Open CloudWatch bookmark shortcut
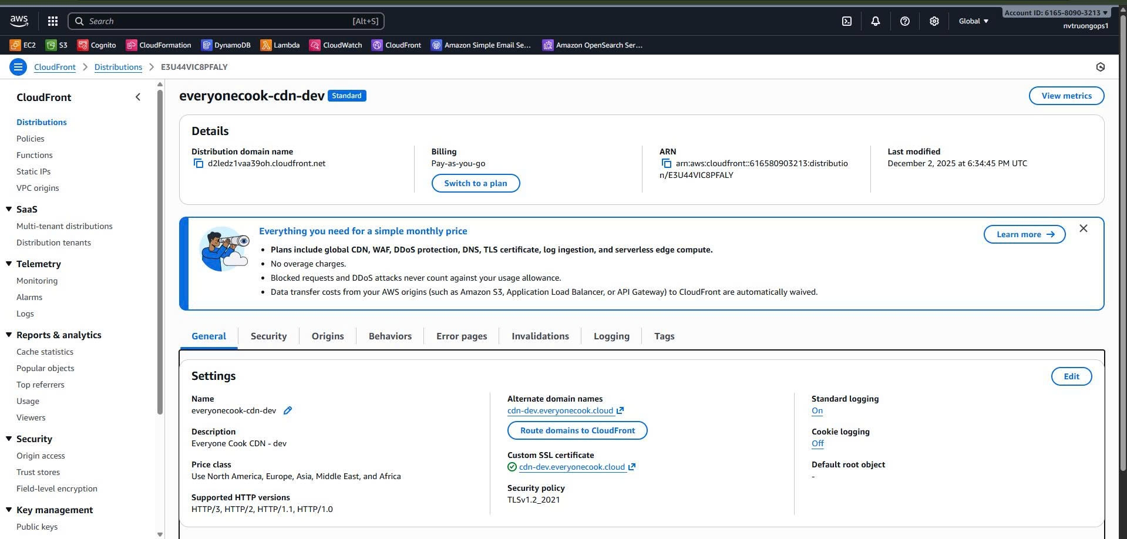Screen dimensions: 1127x539 pyautogui.click(x=336, y=45)
